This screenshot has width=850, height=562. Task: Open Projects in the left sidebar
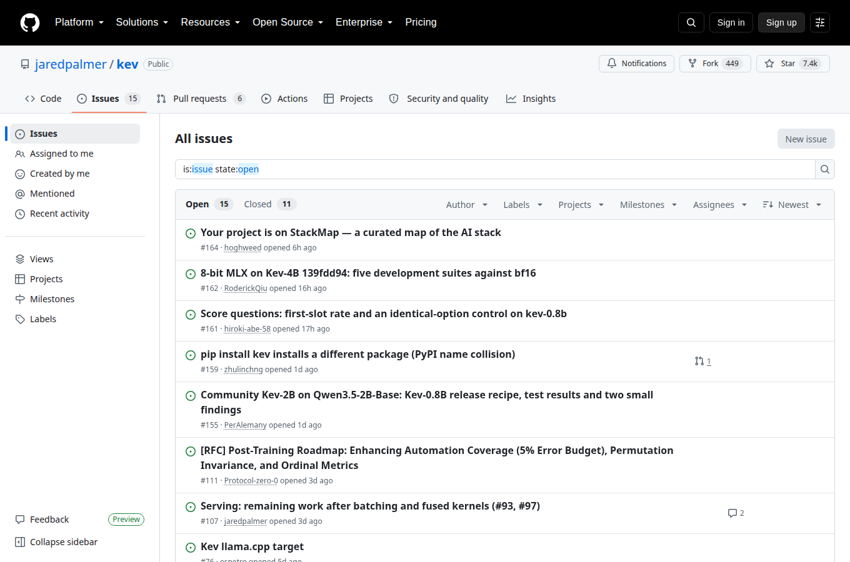pyautogui.click(x=75, y=279)
